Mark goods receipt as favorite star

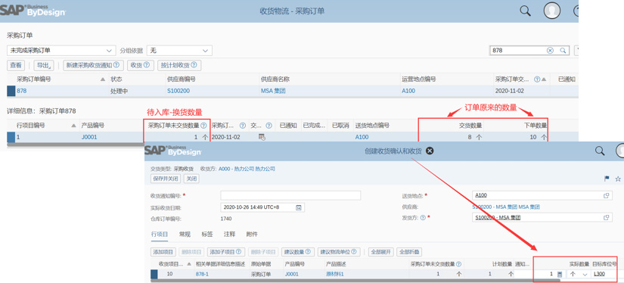pyautogui.click(x=618, y=179)
